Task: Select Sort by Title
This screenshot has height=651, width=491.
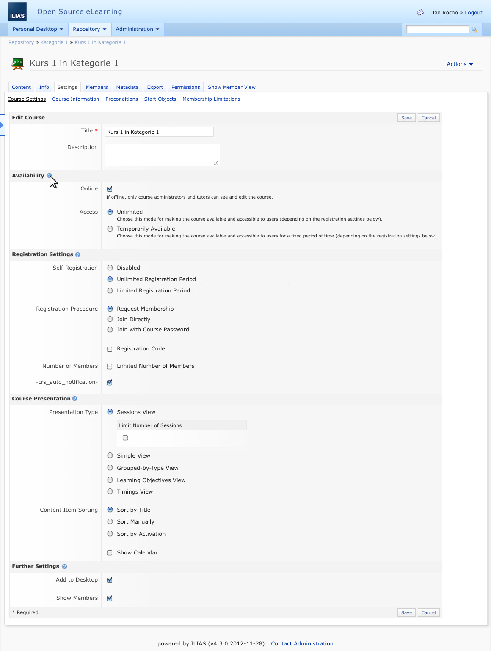Action: click(110, 510)
